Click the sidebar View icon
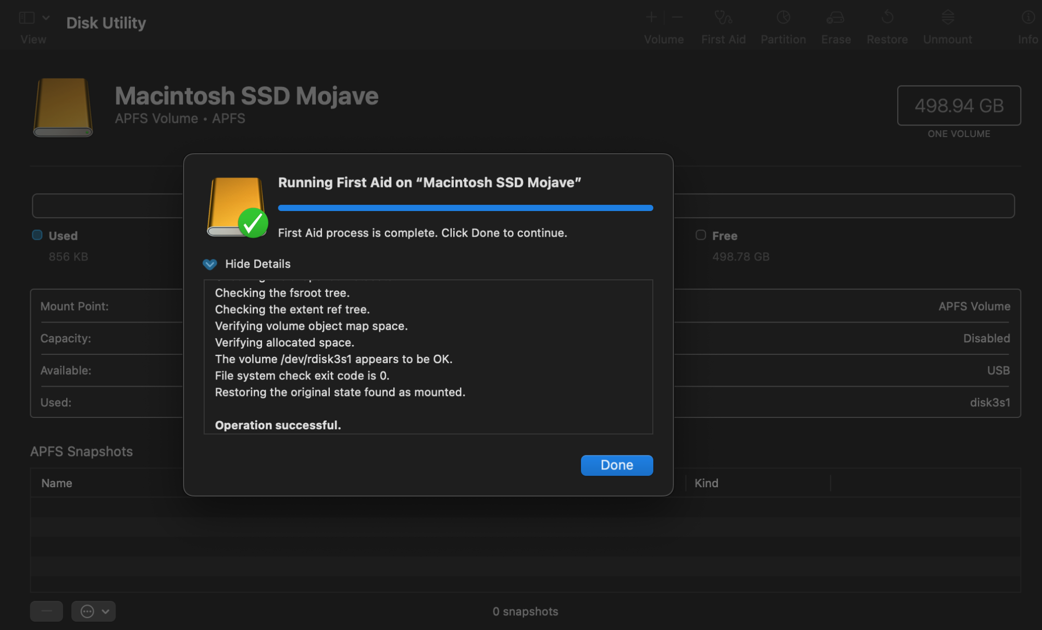The height and width of the screenshot is (630, 1042). click(x=27, y=18)
